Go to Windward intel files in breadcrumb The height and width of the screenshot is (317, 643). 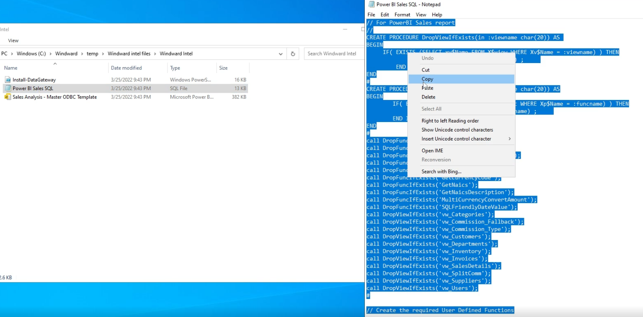pyautogui.click(x=129, y=54)
